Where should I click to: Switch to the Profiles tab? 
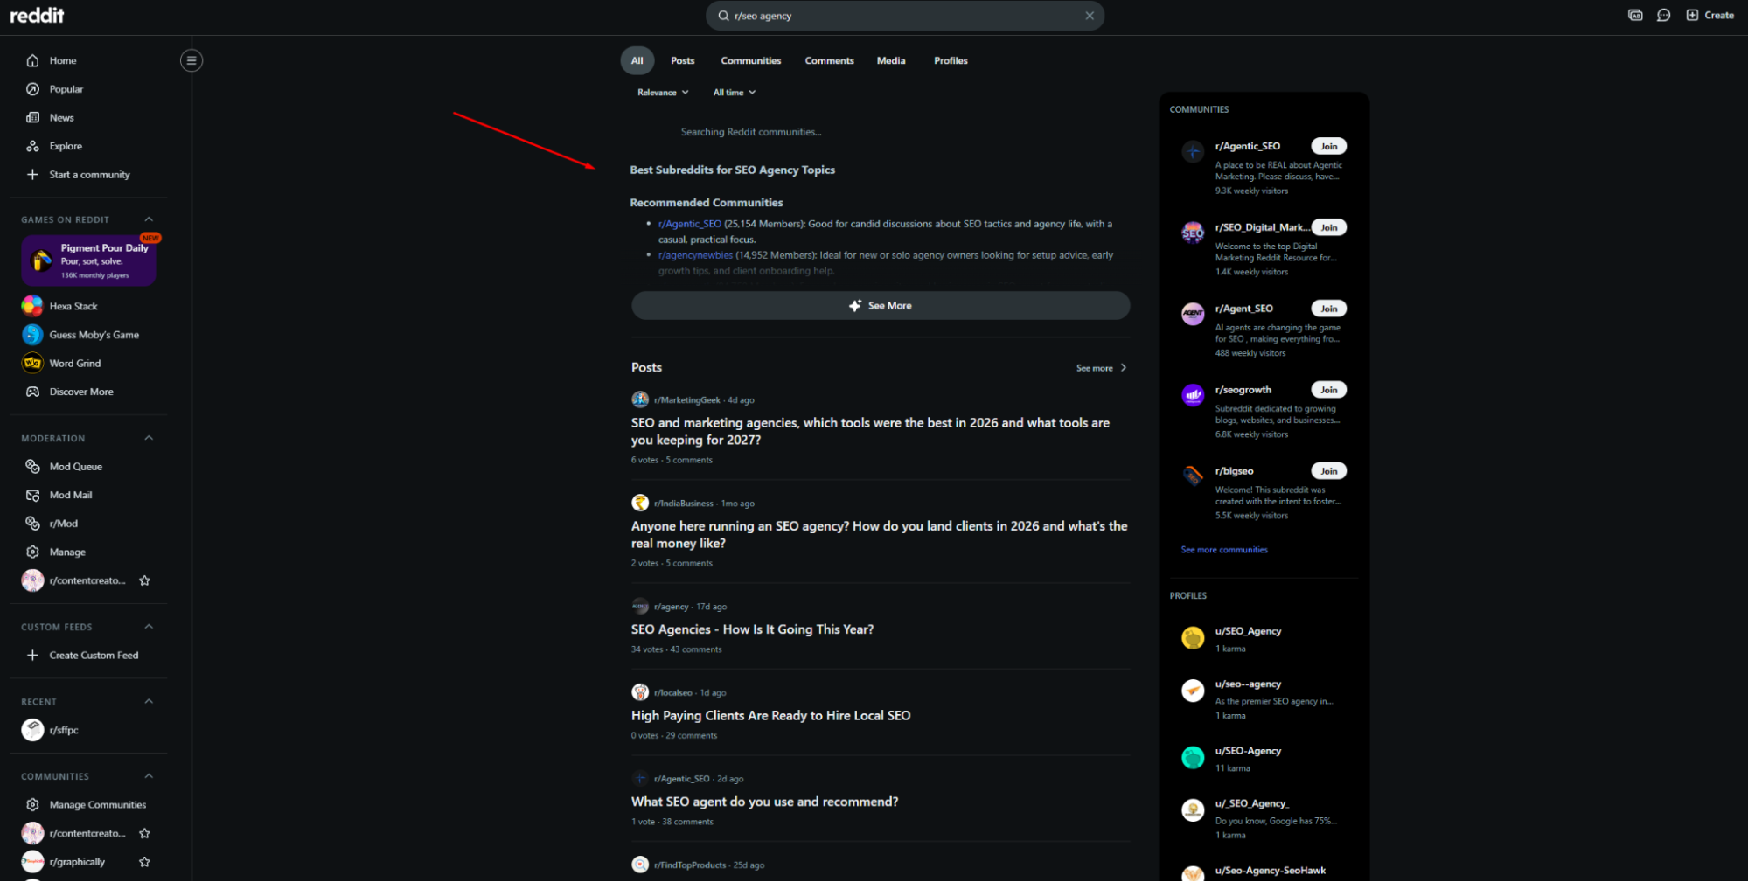click(951, 60)
